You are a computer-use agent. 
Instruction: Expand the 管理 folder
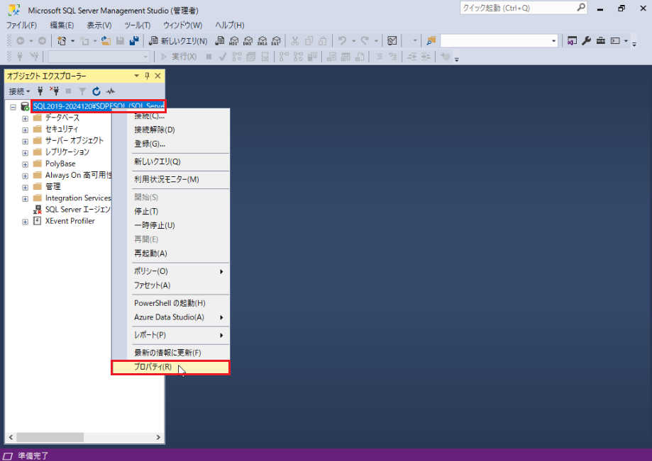(25, 187)
